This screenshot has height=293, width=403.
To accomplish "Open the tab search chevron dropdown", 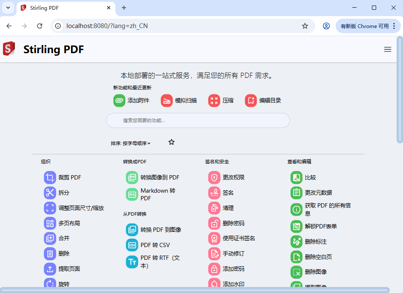I will pos(8,8).
